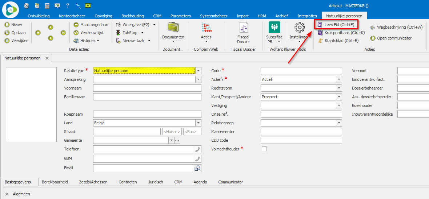Open the Actief status dropdown
This screenshot has width=429, height=199.
pos(339,79)
